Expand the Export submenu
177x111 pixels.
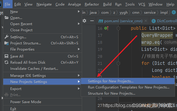(x=42, y=89)
